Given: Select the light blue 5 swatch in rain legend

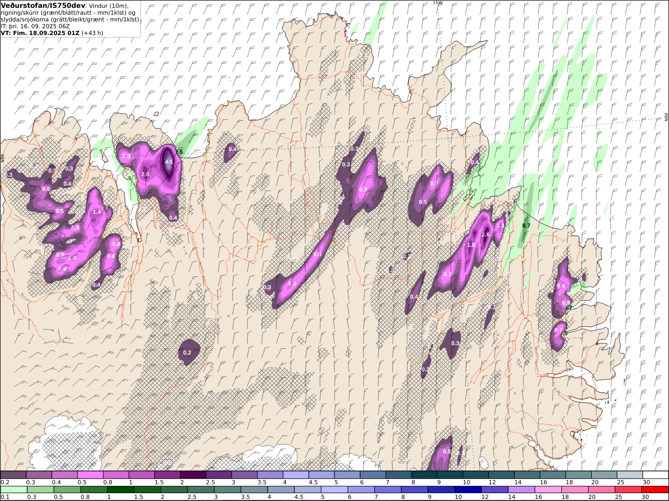Looking at the screenshot, I should pos(334,489).
